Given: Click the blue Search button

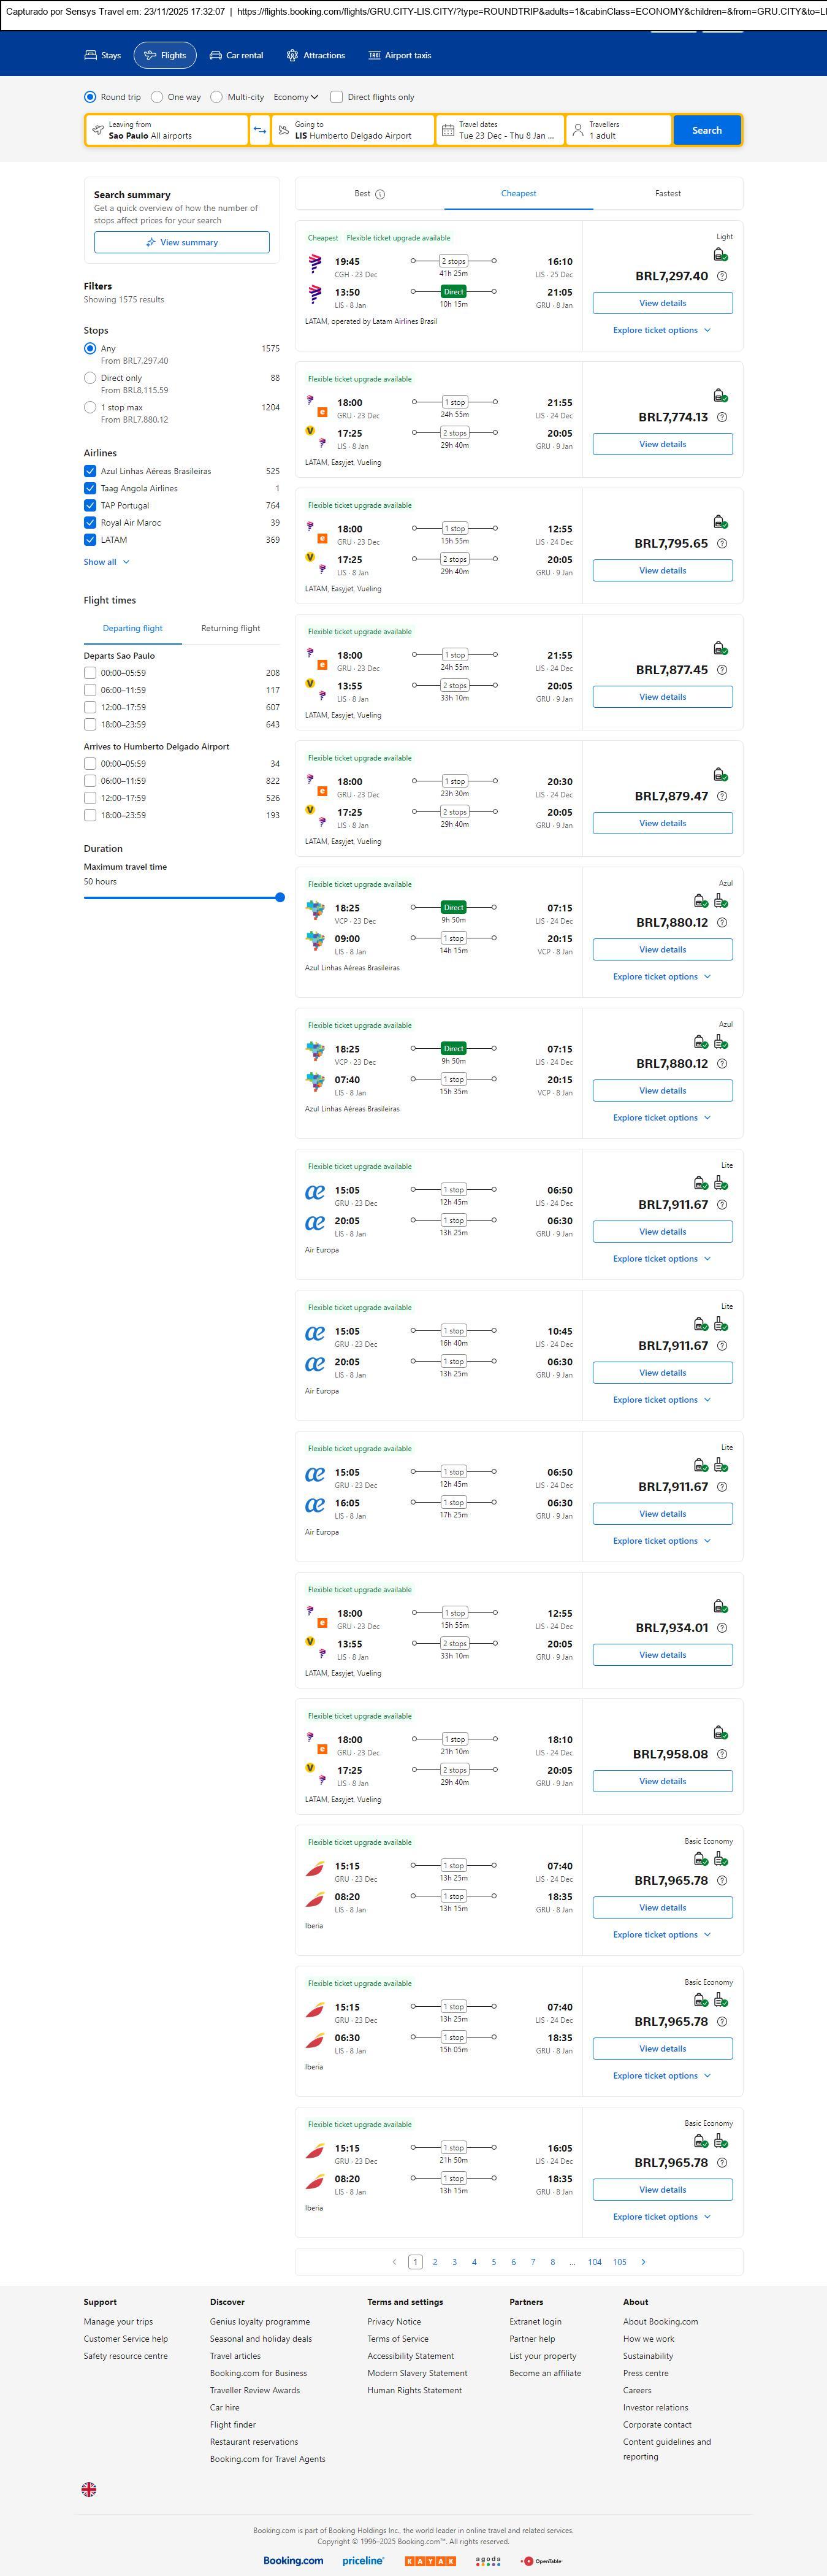Looking at the screenshot, I should coord(706,130).
